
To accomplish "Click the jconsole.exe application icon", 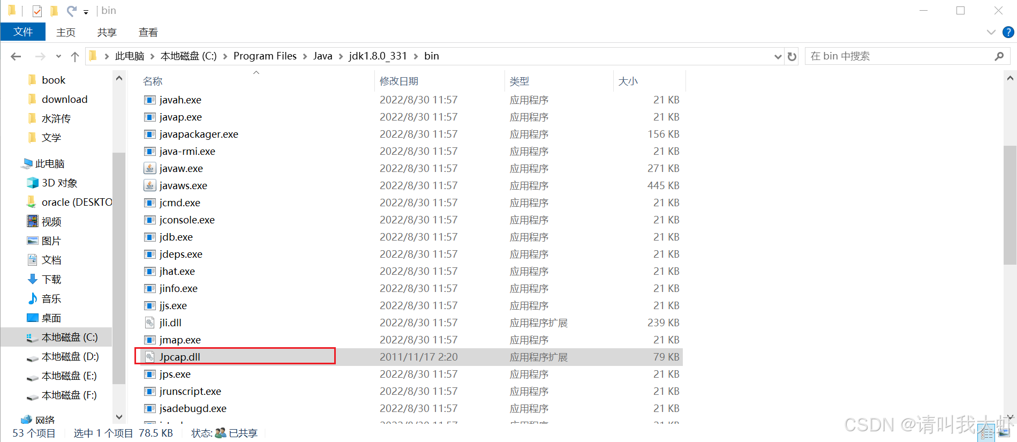I will pyautogui.click(x=150, y=220).
